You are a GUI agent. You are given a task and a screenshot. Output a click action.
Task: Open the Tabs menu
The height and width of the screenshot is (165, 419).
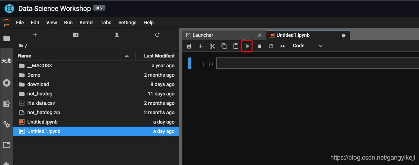(106, 22)
